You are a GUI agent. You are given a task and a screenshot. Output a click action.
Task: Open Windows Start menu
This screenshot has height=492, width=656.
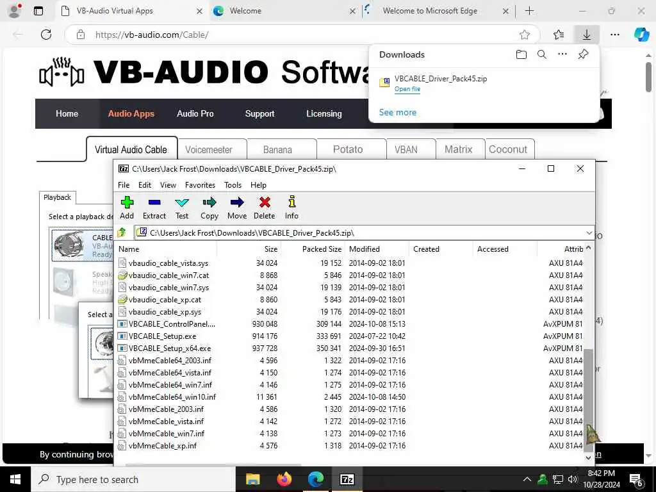[15, 479]
